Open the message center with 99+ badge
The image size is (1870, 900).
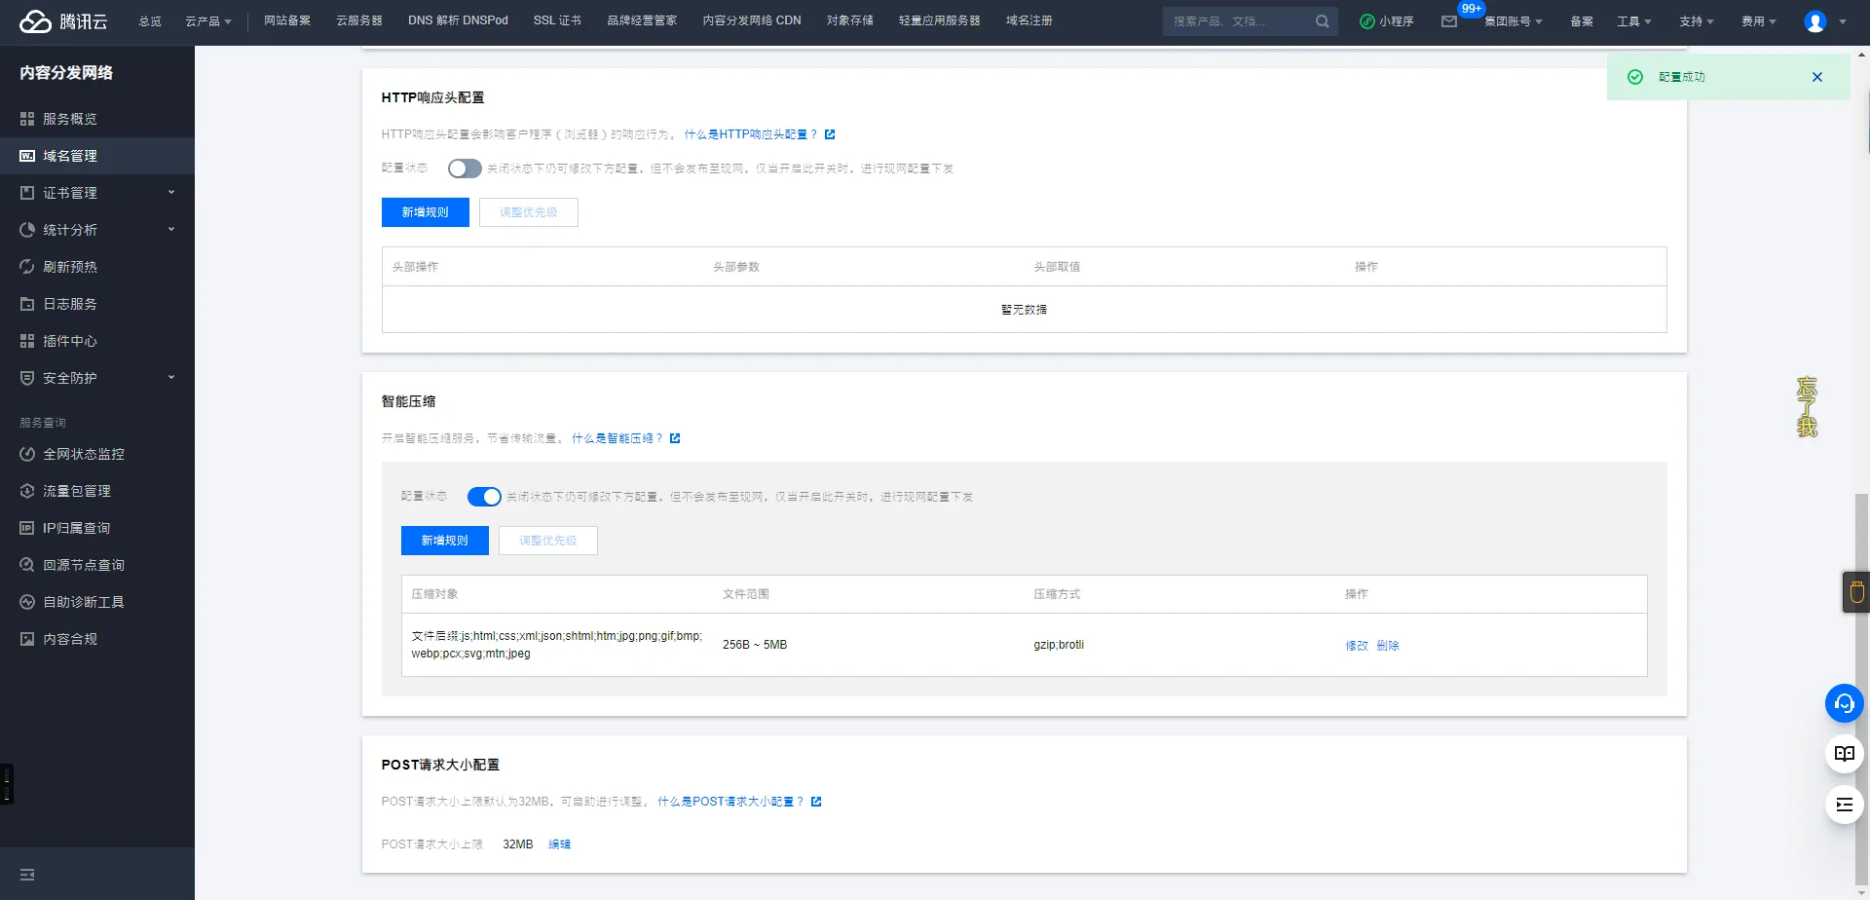[1450, 20]
